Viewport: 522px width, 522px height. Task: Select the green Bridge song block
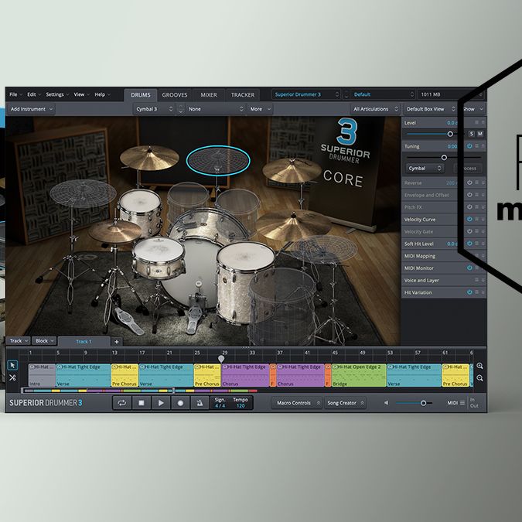359,375
